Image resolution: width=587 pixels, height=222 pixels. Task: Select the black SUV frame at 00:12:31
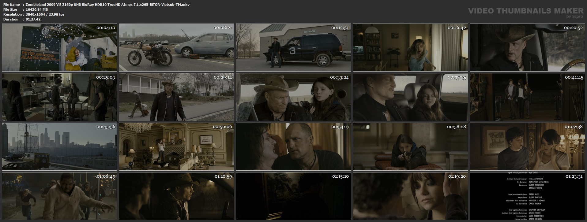click(x=293, y=47)
